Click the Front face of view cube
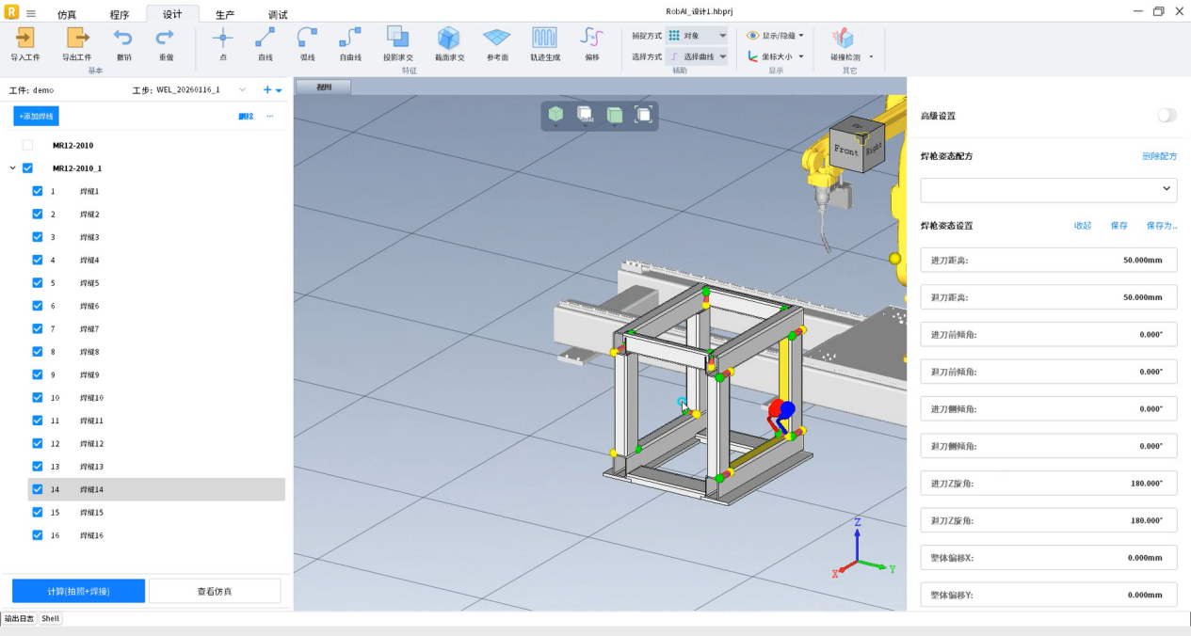1191x636 pixels. (x=845, y=151)
